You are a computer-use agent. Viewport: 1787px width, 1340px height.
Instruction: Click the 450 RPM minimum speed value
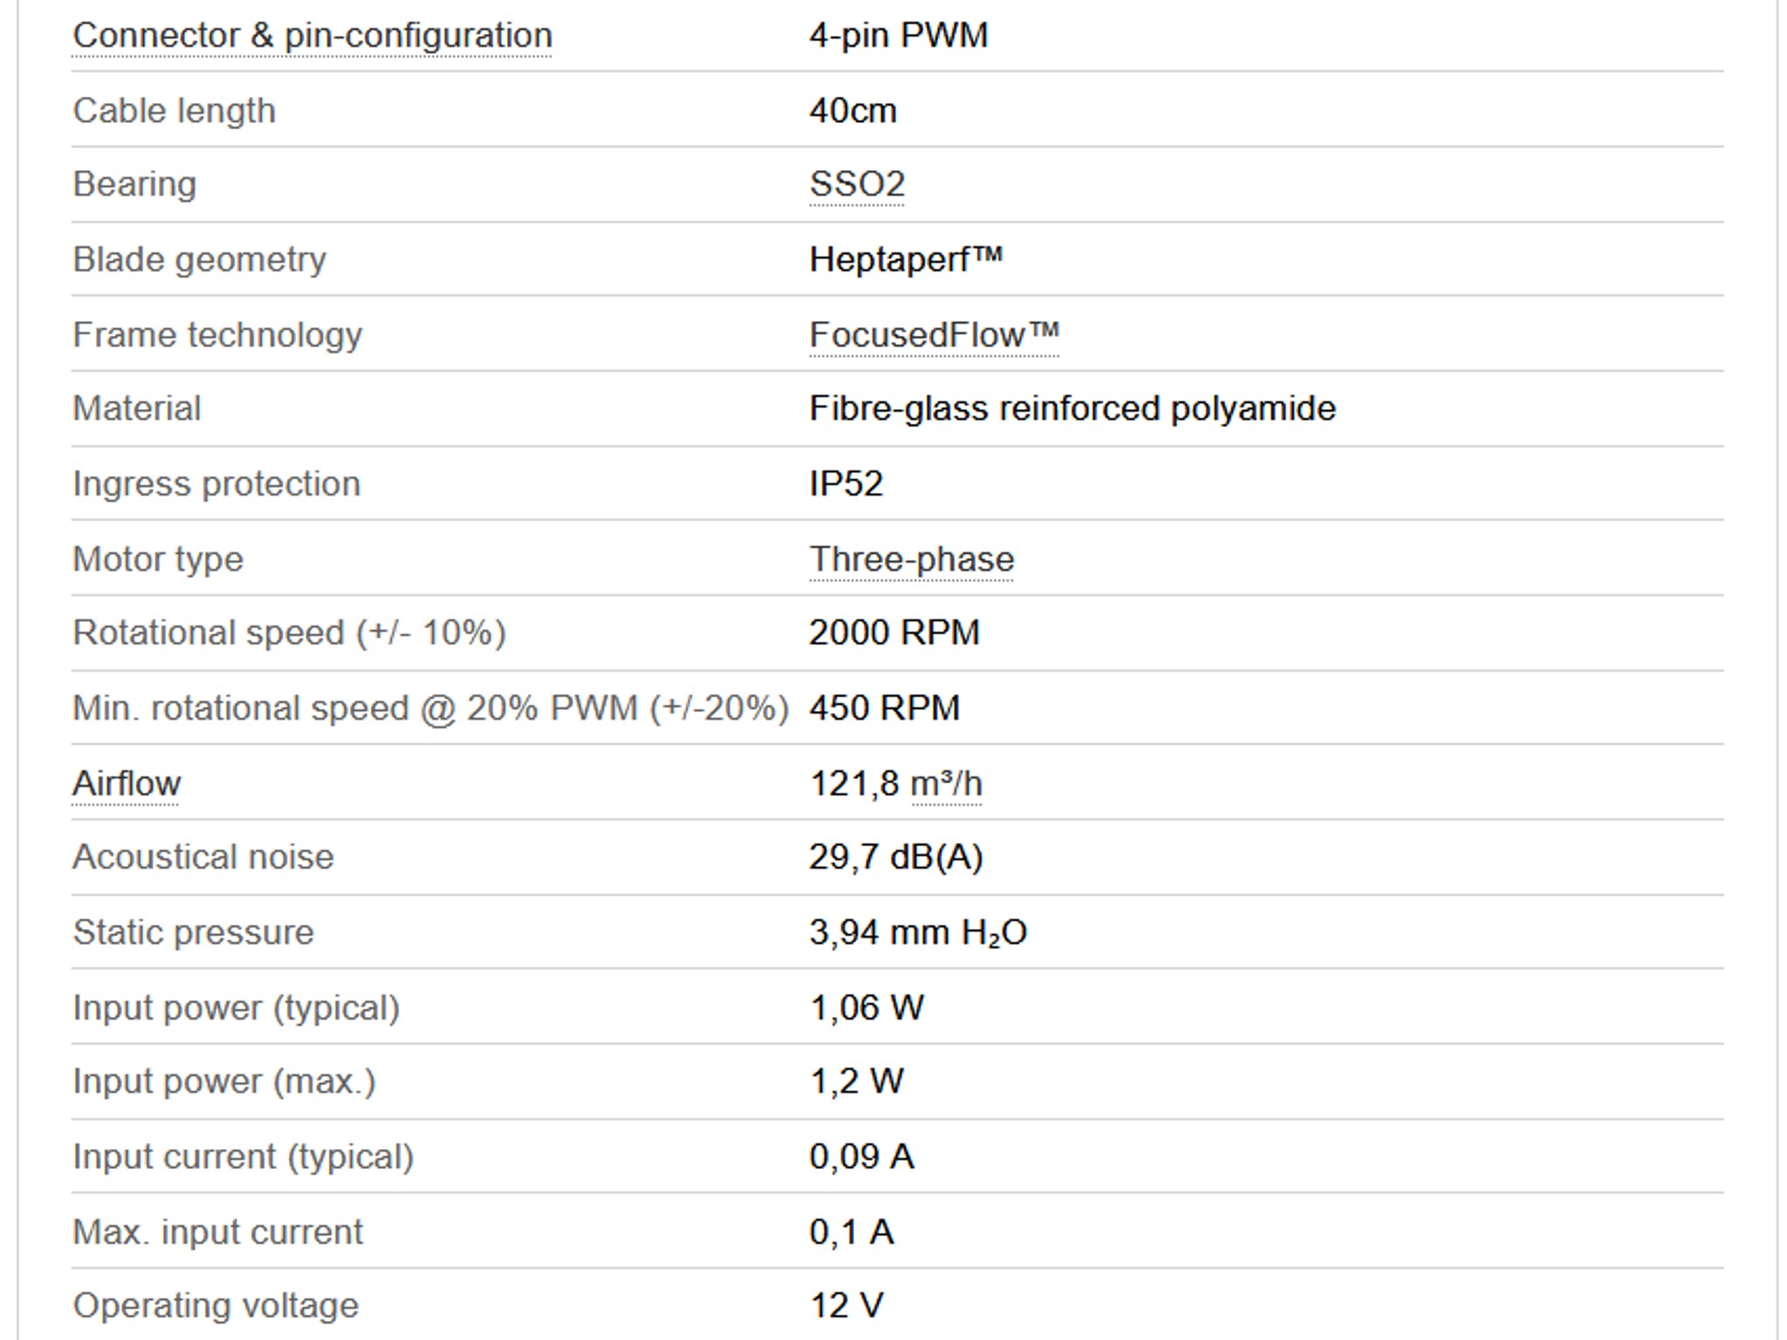885,708
